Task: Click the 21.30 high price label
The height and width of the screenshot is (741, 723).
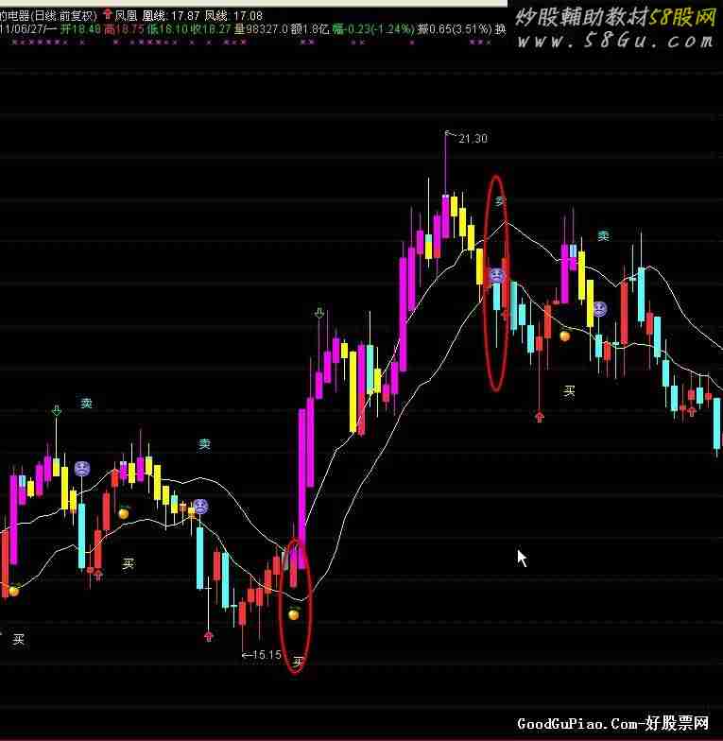Action: [x=473, y=138]
